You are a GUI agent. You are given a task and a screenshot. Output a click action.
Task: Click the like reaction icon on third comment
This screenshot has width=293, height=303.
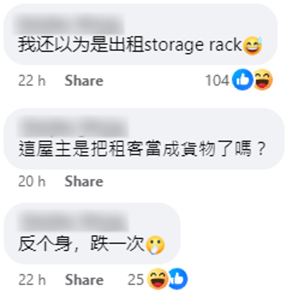[x=178, y=279]
